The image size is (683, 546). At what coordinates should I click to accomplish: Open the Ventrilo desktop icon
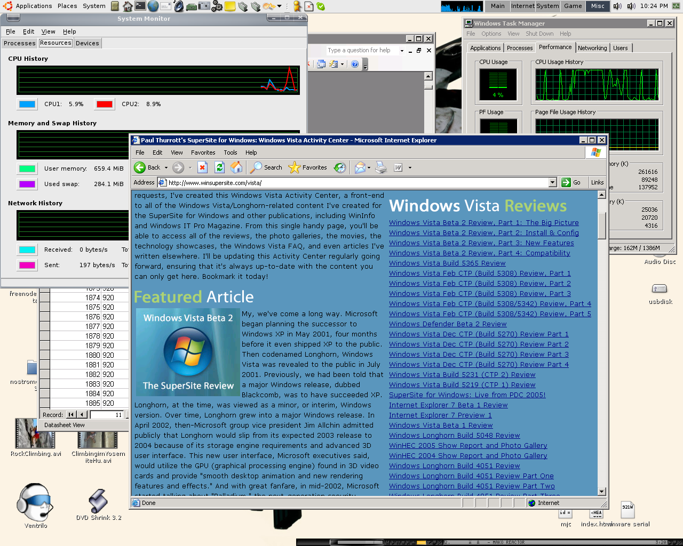point(36,505)
